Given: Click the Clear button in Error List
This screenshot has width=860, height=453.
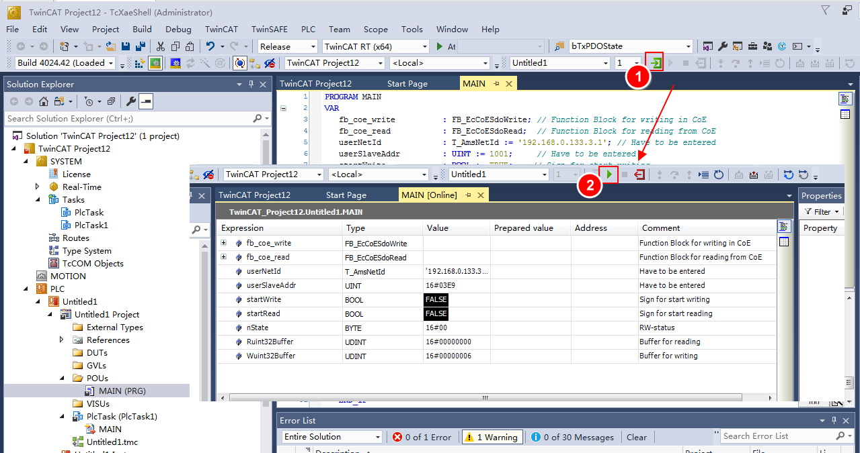Looking at the screenshot, I should [x=637, y=437].
